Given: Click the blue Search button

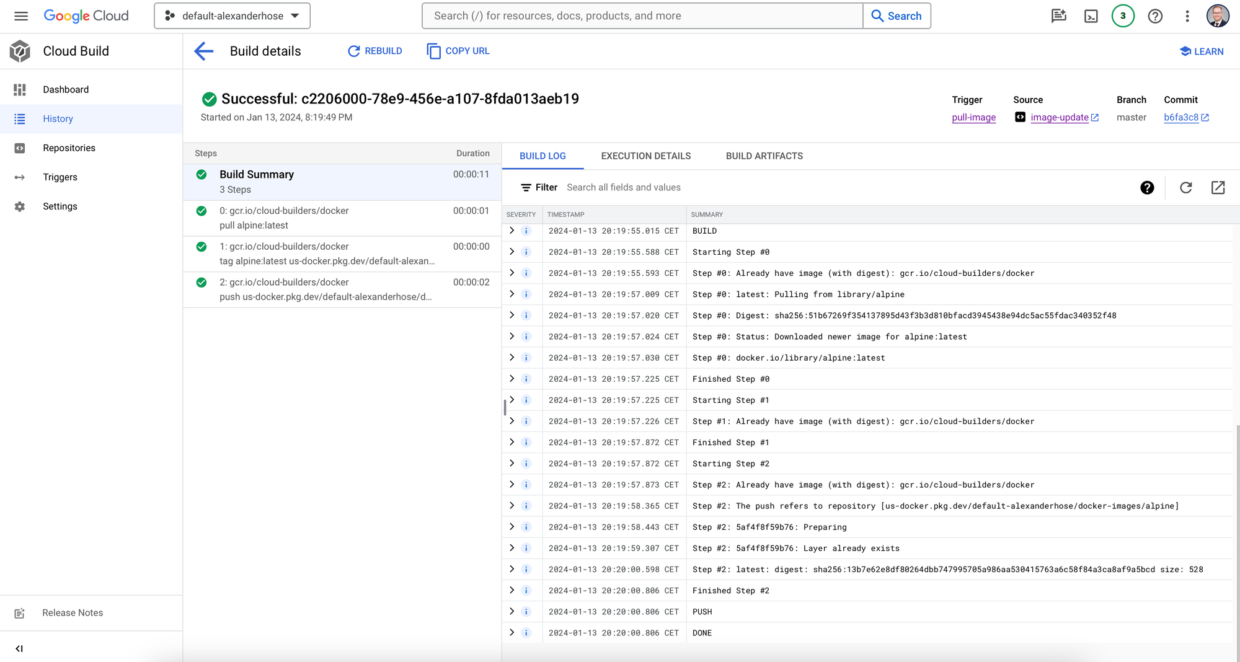Looking at the screenshot, I should 897,16.
